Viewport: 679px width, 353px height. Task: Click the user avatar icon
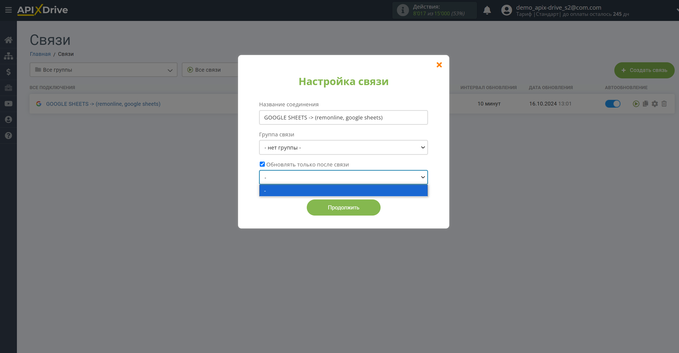pos(506,10)
